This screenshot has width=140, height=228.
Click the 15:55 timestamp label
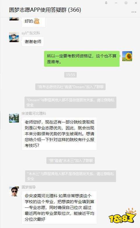pyautogui.click(x=70, y=75)
